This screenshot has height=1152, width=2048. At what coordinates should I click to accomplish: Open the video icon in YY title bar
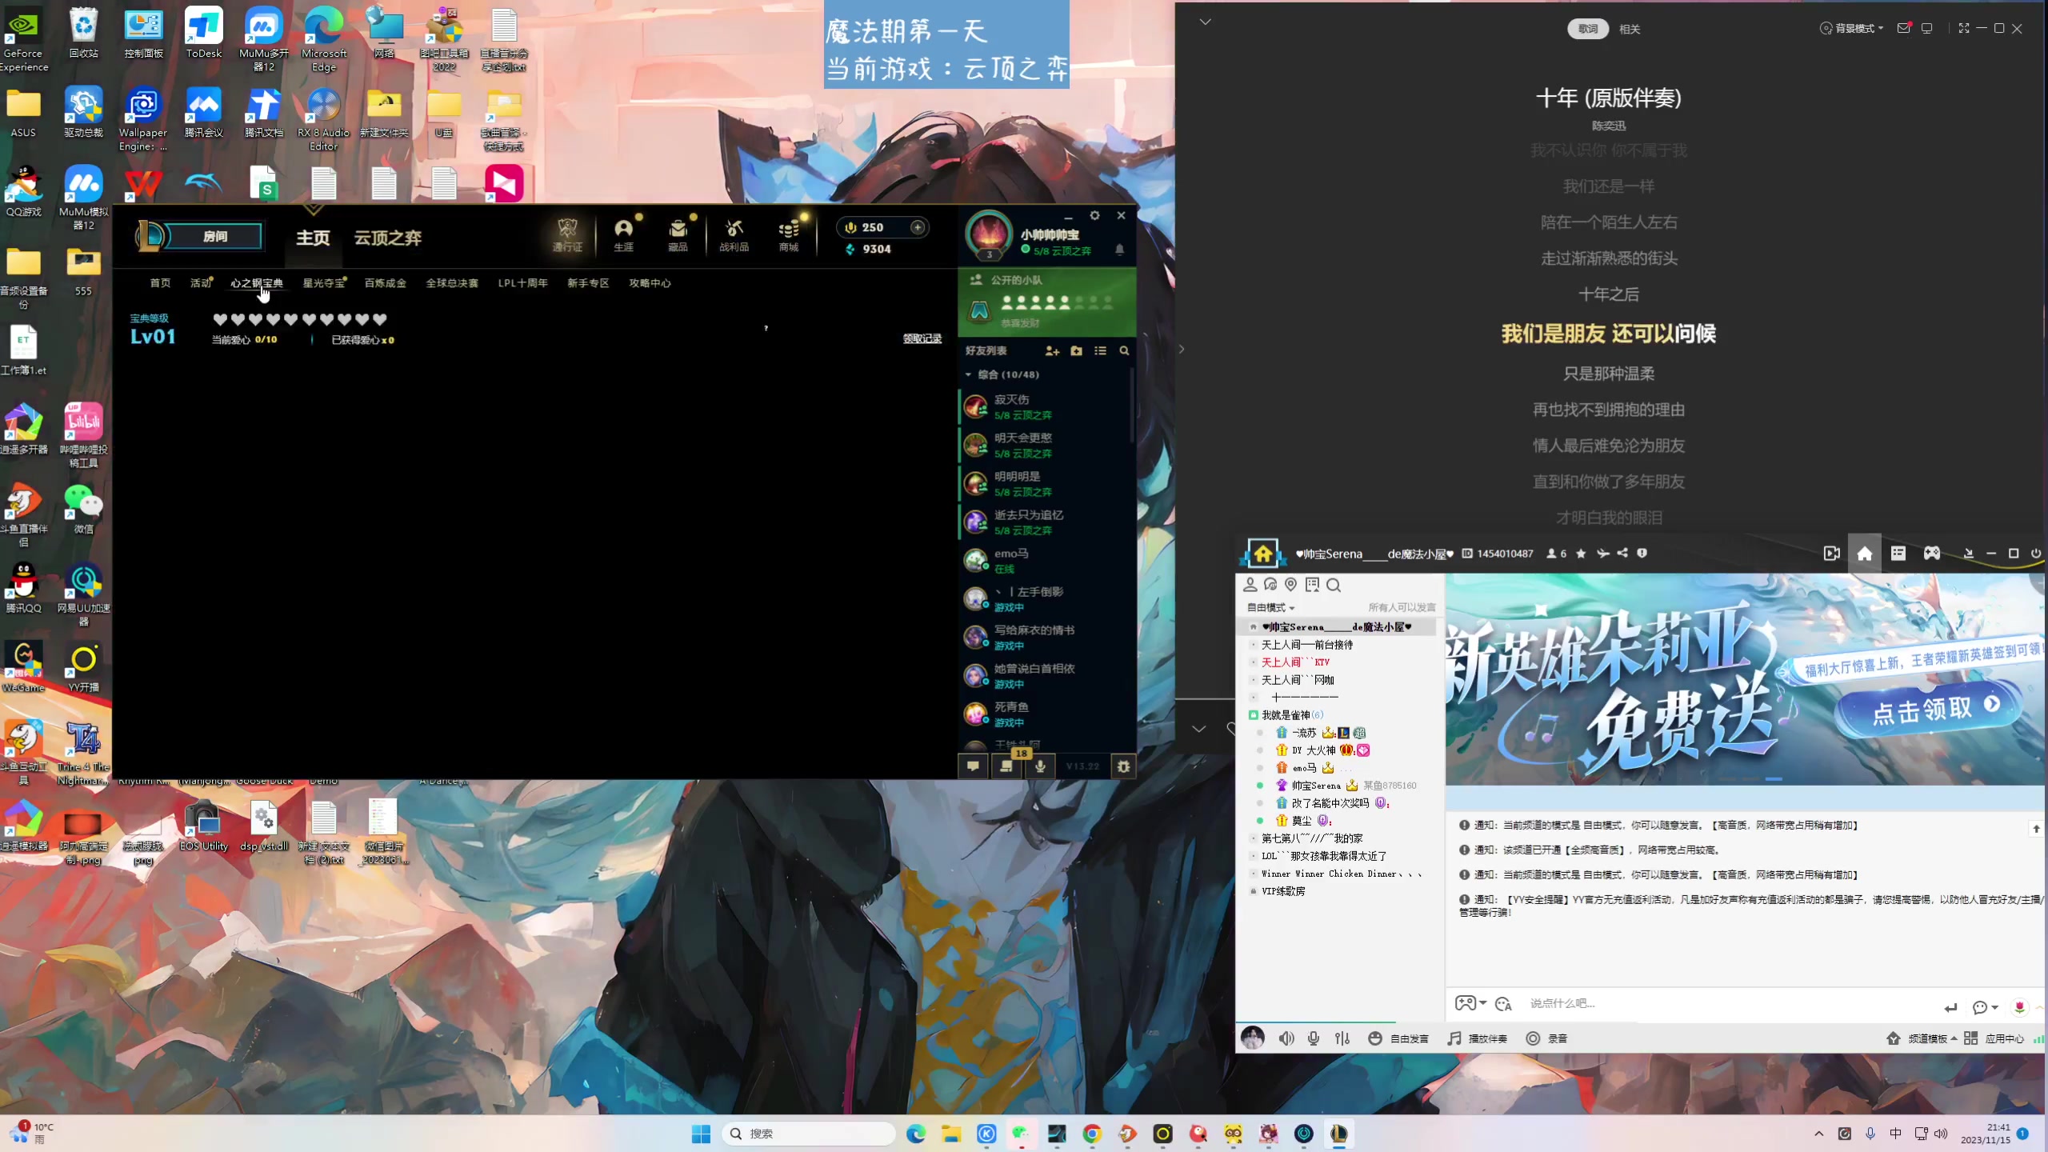[x=1831, y=554]
